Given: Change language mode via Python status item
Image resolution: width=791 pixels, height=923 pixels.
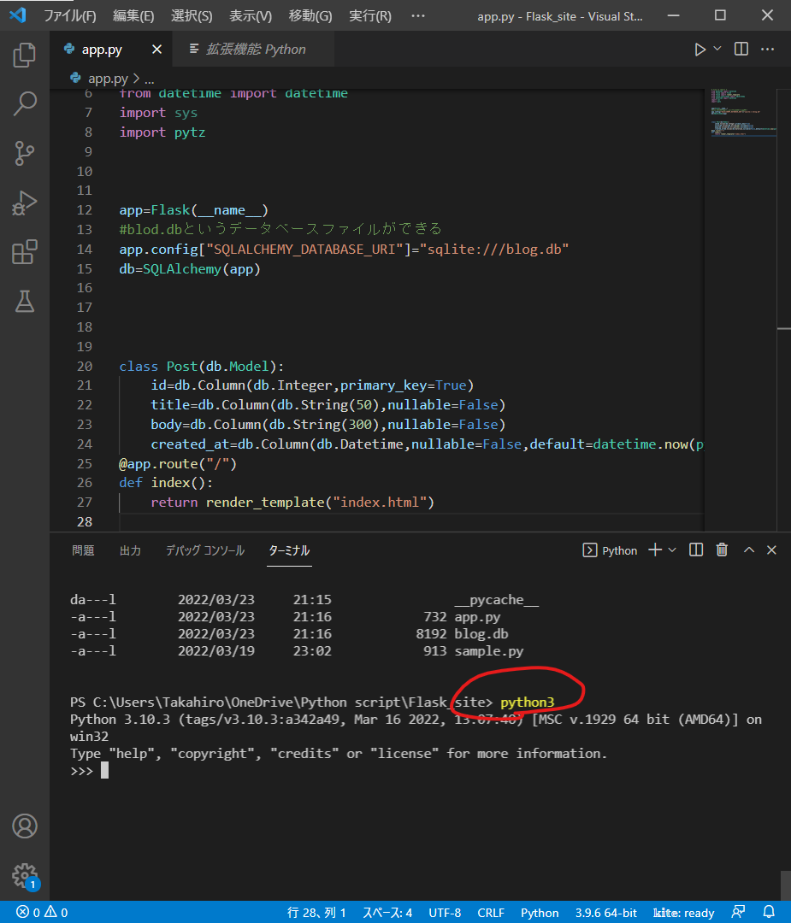Looking at the screenshot, I should 540,912.
